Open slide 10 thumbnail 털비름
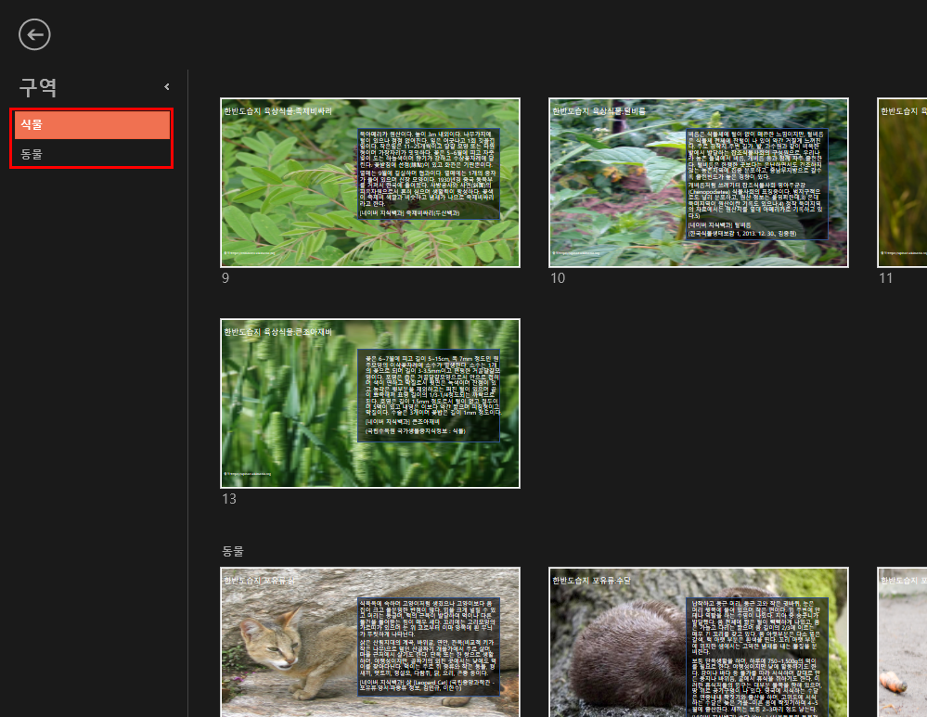This screenshot has height=717, width=927. click(698, 183)
